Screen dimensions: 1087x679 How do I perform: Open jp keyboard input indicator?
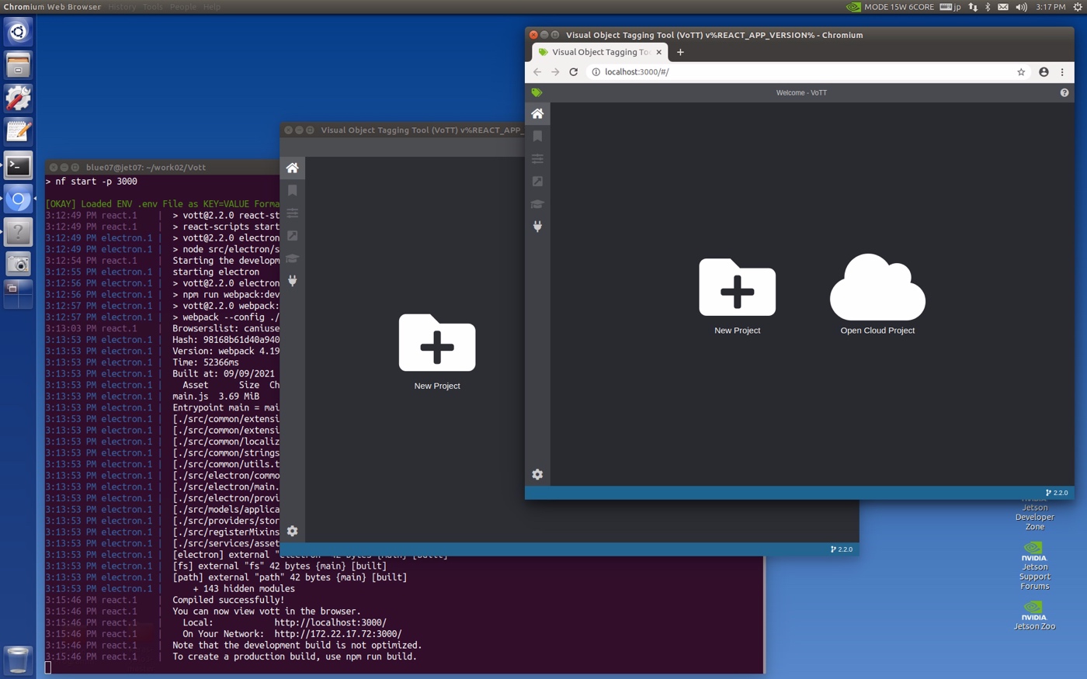pos(950,6)
